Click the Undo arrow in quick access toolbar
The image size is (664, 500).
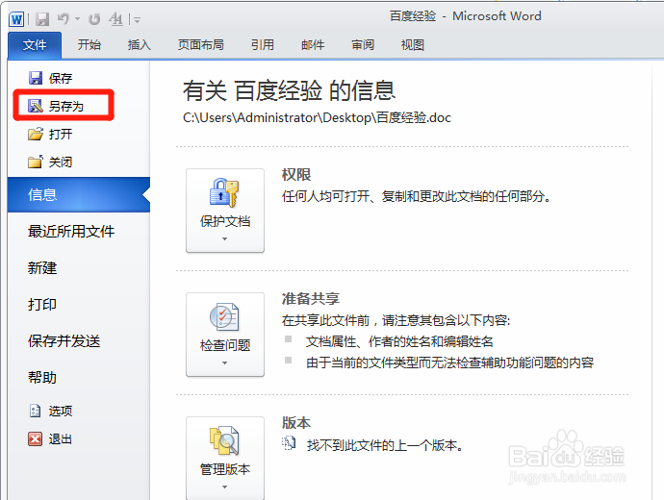64,18
